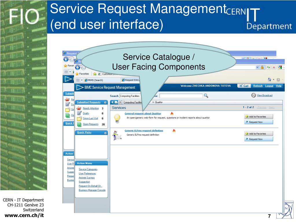Screen dimensions: 296x222
Task: Click the Computing Facilities breadcrumb link
Action: 132,102
